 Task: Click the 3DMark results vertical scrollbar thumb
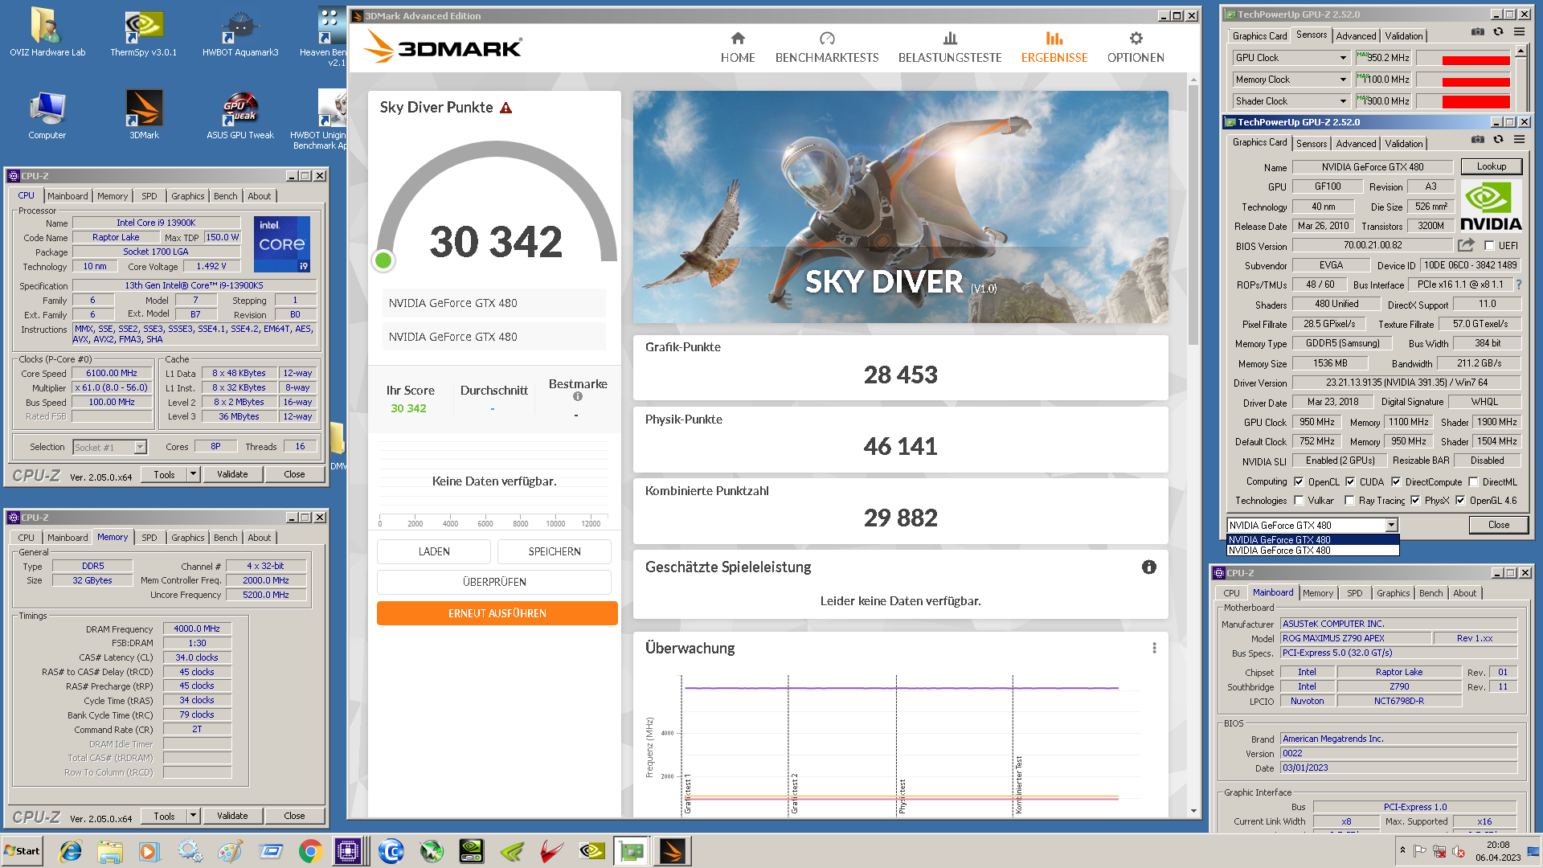click(x=1193, y=214)
